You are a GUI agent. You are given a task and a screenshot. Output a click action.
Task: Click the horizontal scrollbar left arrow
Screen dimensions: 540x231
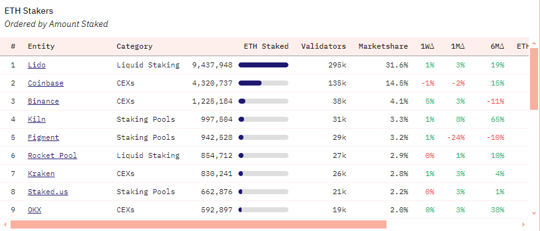(x=5, y=225)
